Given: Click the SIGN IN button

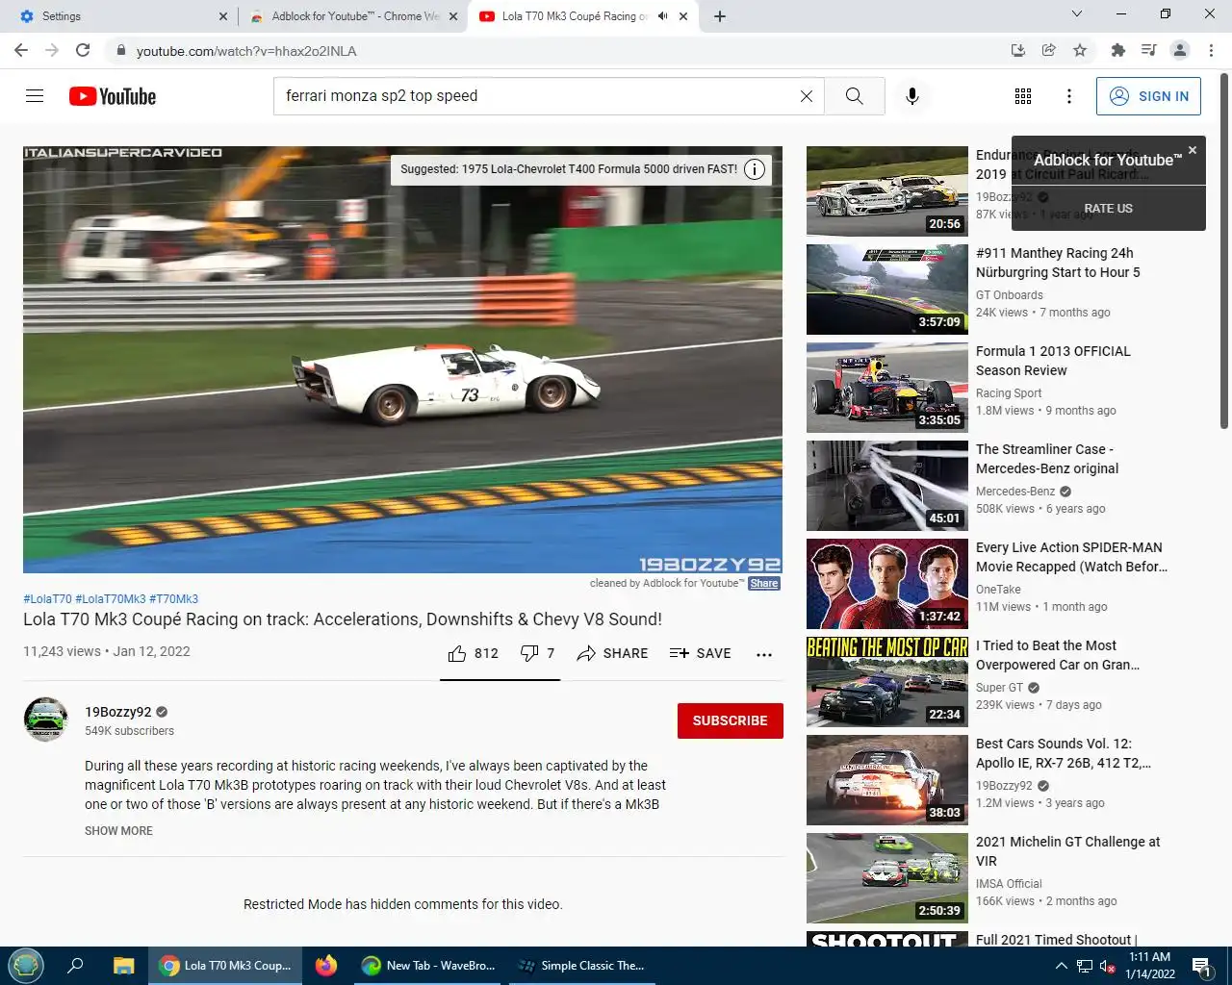Looking at the screenshot, I should (1148, 96).
